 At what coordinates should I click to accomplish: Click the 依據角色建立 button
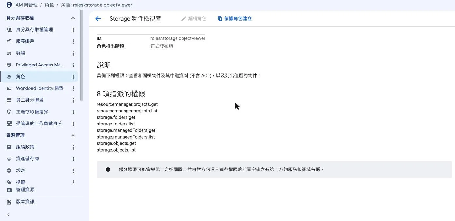235,19
